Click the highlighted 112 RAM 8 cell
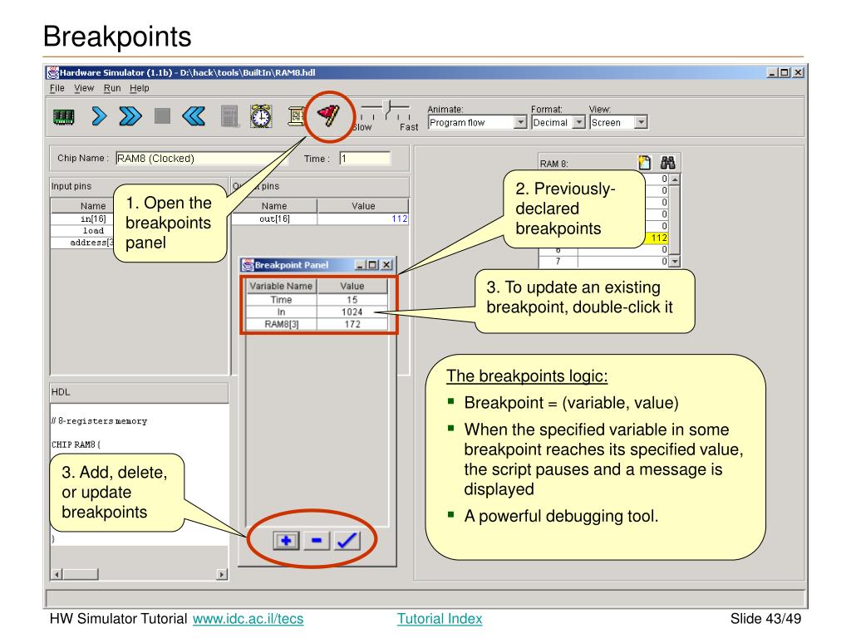 657,238
